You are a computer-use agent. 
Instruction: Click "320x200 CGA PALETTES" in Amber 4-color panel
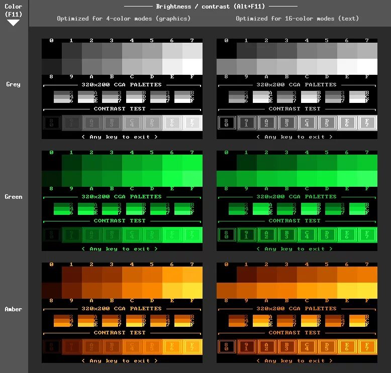122,308
